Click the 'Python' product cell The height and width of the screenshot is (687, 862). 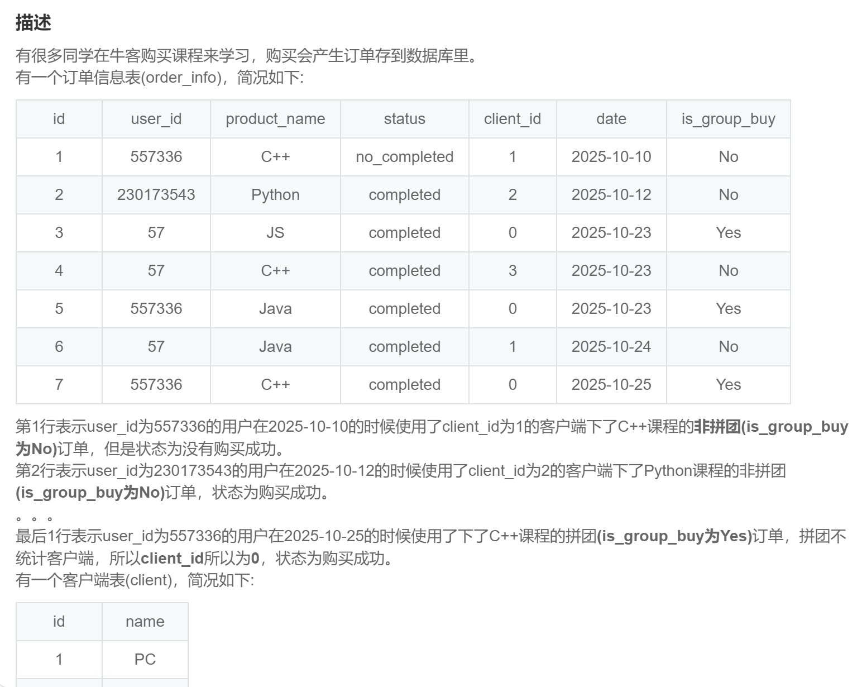tap(275, 195)
